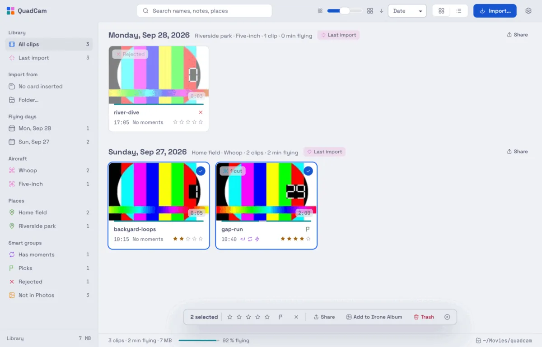
Task: Click the Not in Photos icon
Action: pos(12,295)
